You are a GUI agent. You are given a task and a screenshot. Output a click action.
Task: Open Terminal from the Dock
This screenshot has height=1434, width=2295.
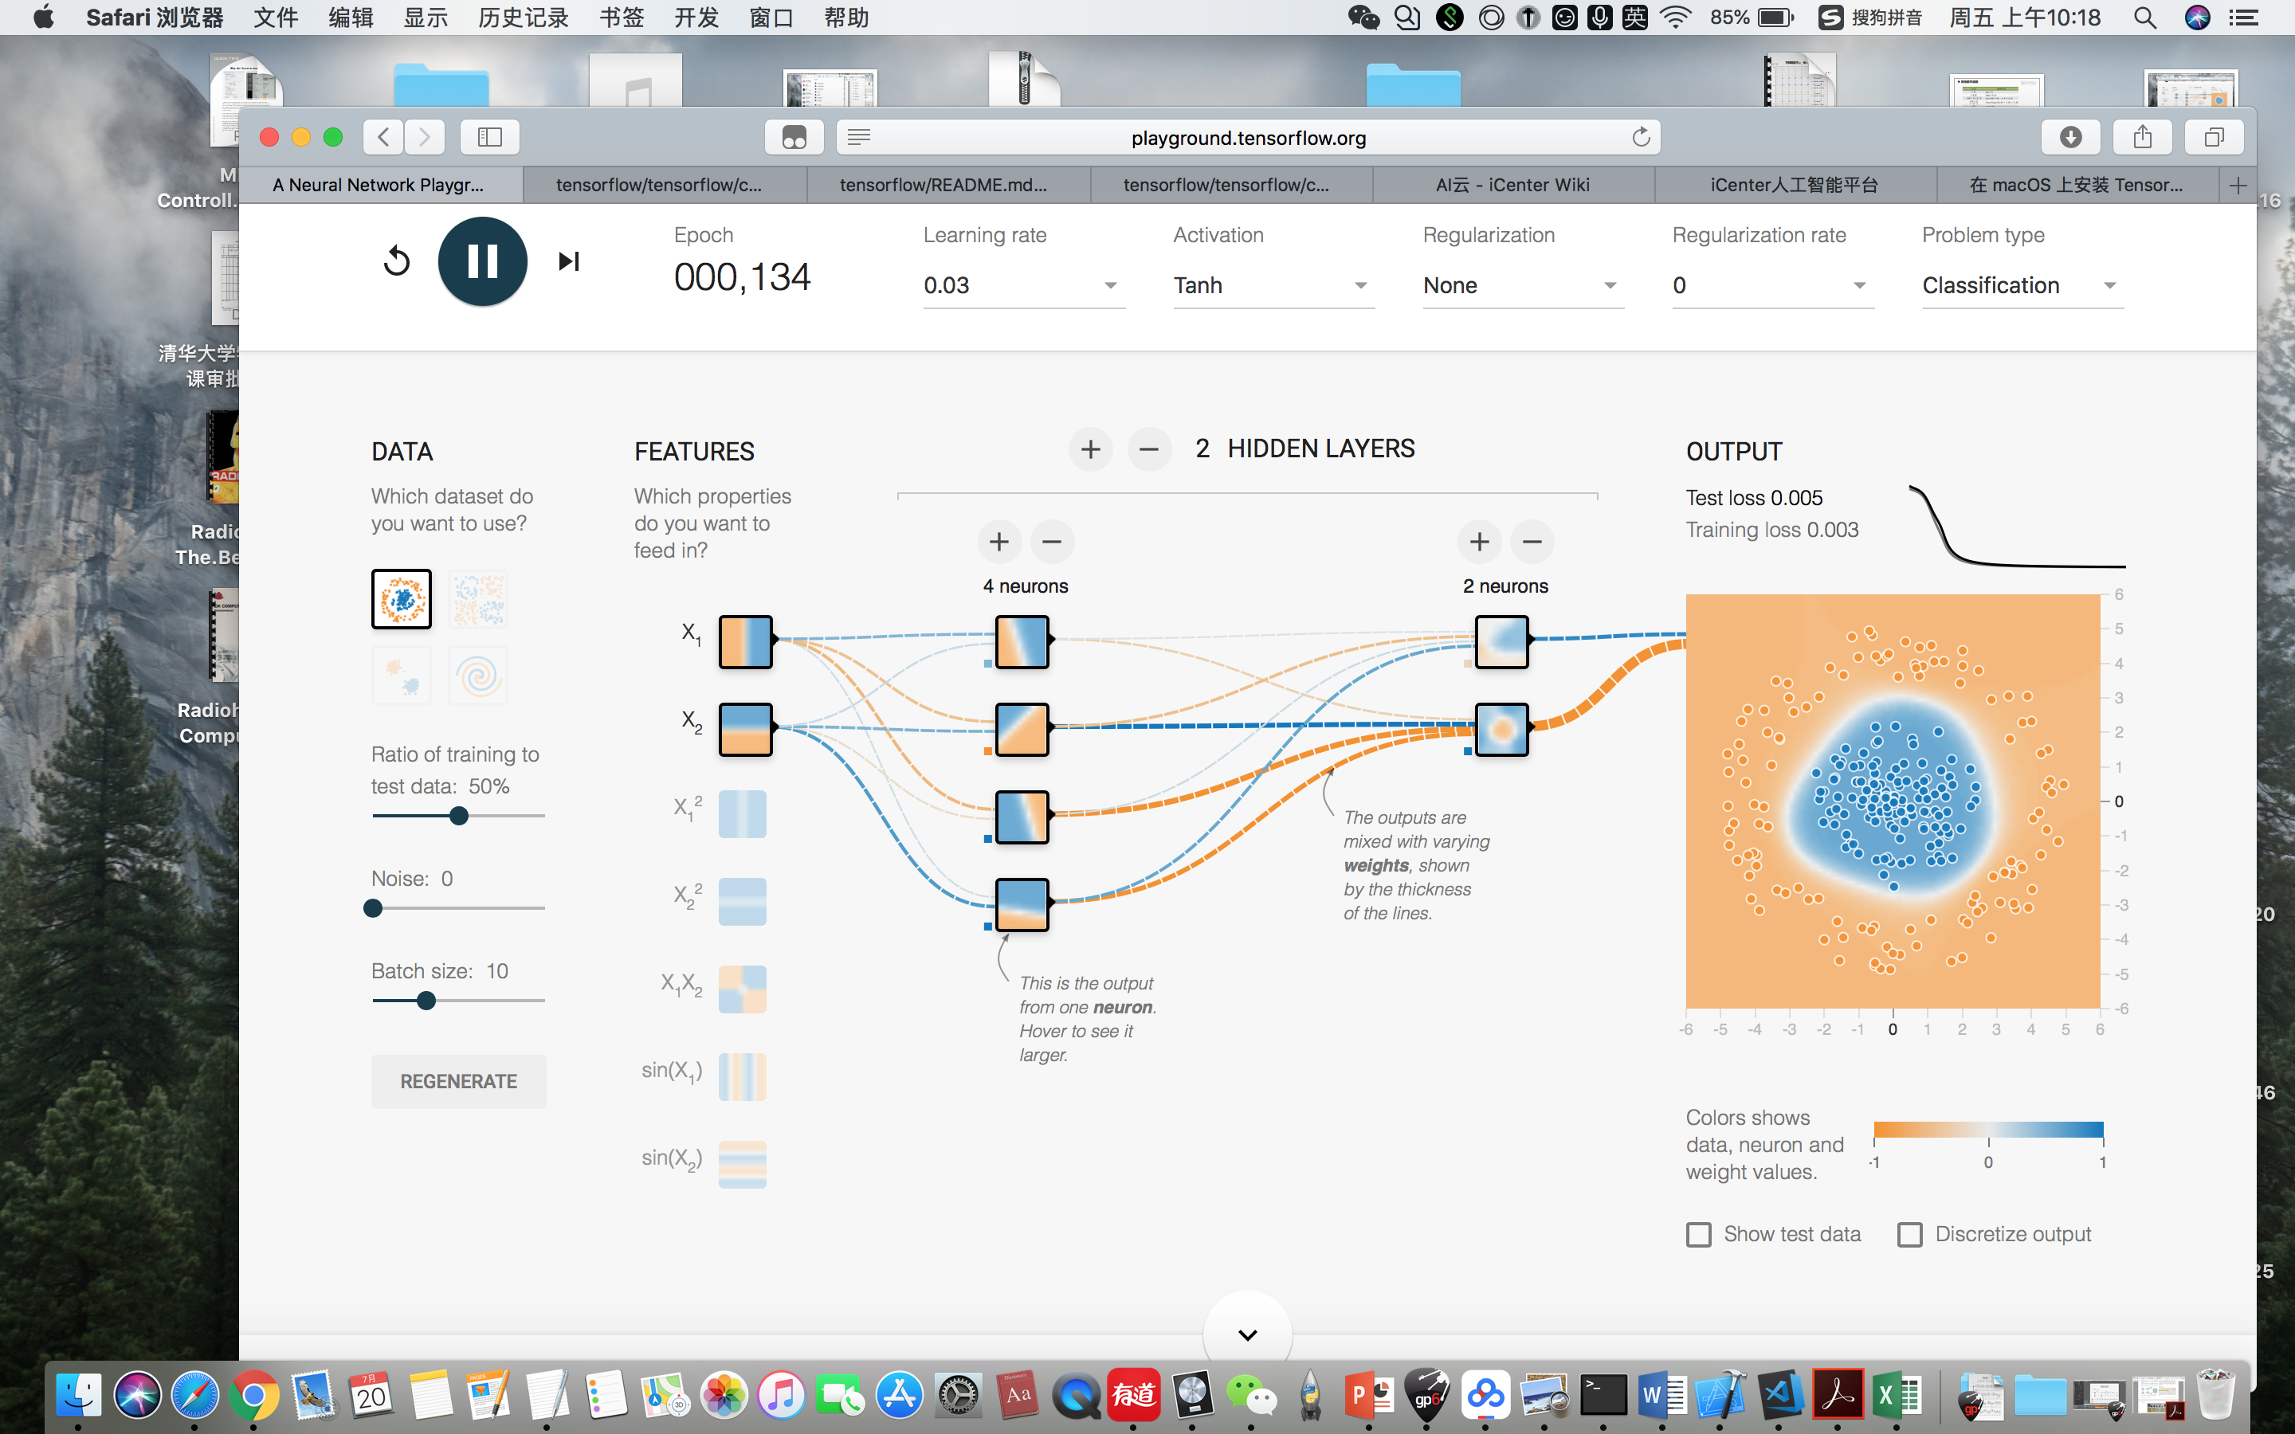pyautogui.click(x=1603, y=1395)
